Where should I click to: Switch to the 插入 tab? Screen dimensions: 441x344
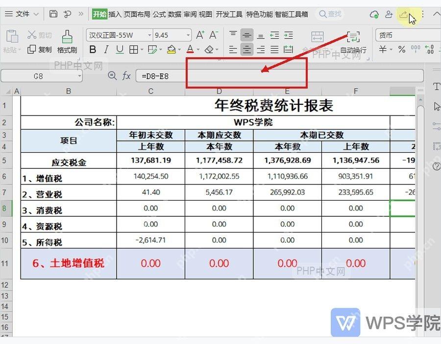[115, 14]
